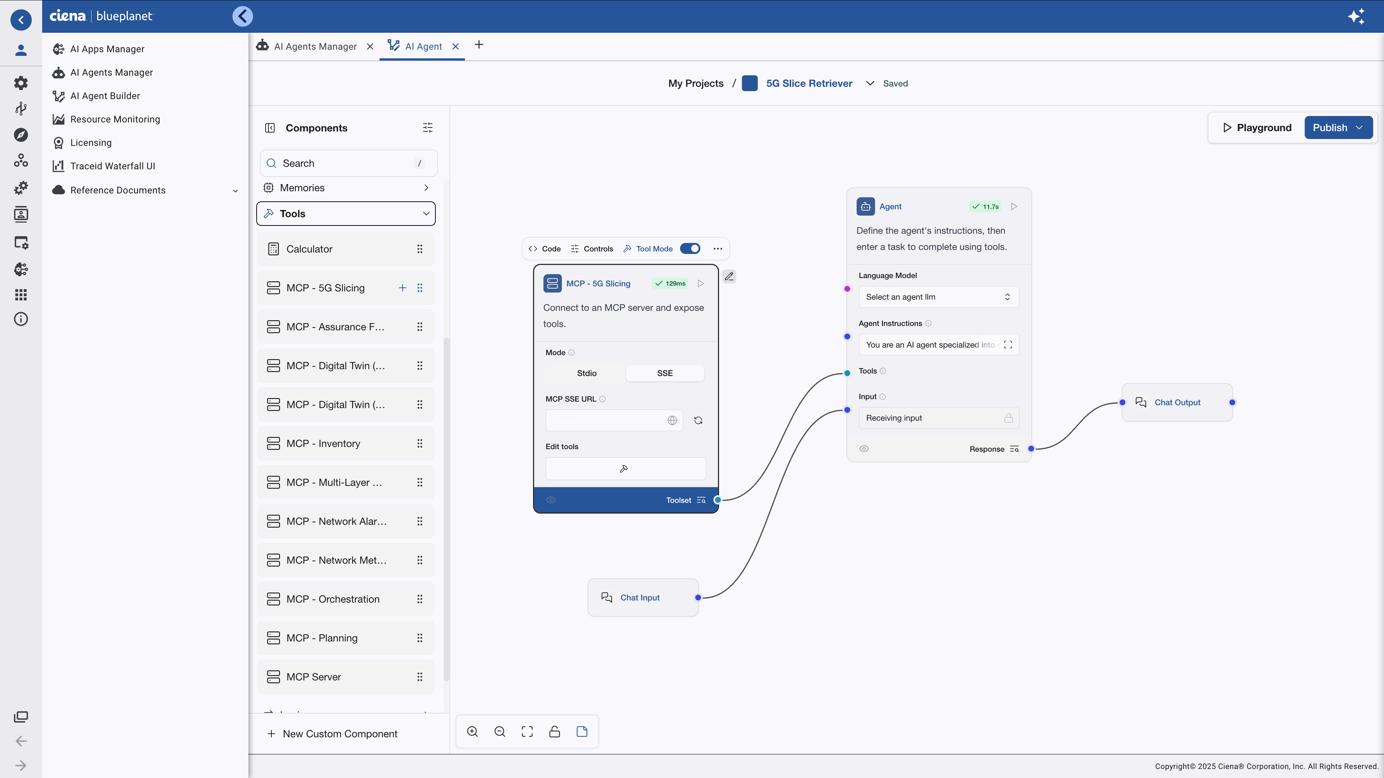The image size is (1384, 778).
Task: Collapse the Tools category
Action: [346, 214]
